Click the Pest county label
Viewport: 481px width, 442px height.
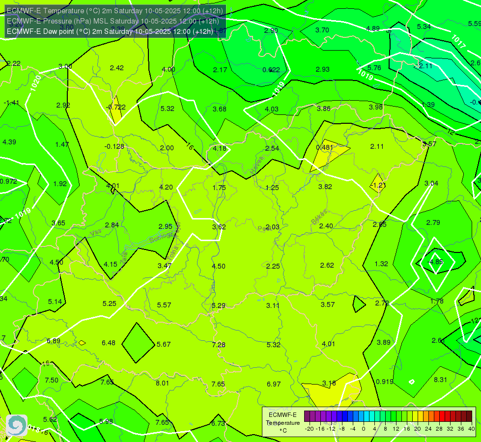click(264, 229)
